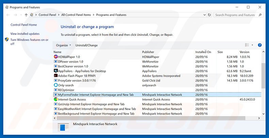Click the search magnifier icon
This screenshot has width=269, height=138.
tap(260, 15)
